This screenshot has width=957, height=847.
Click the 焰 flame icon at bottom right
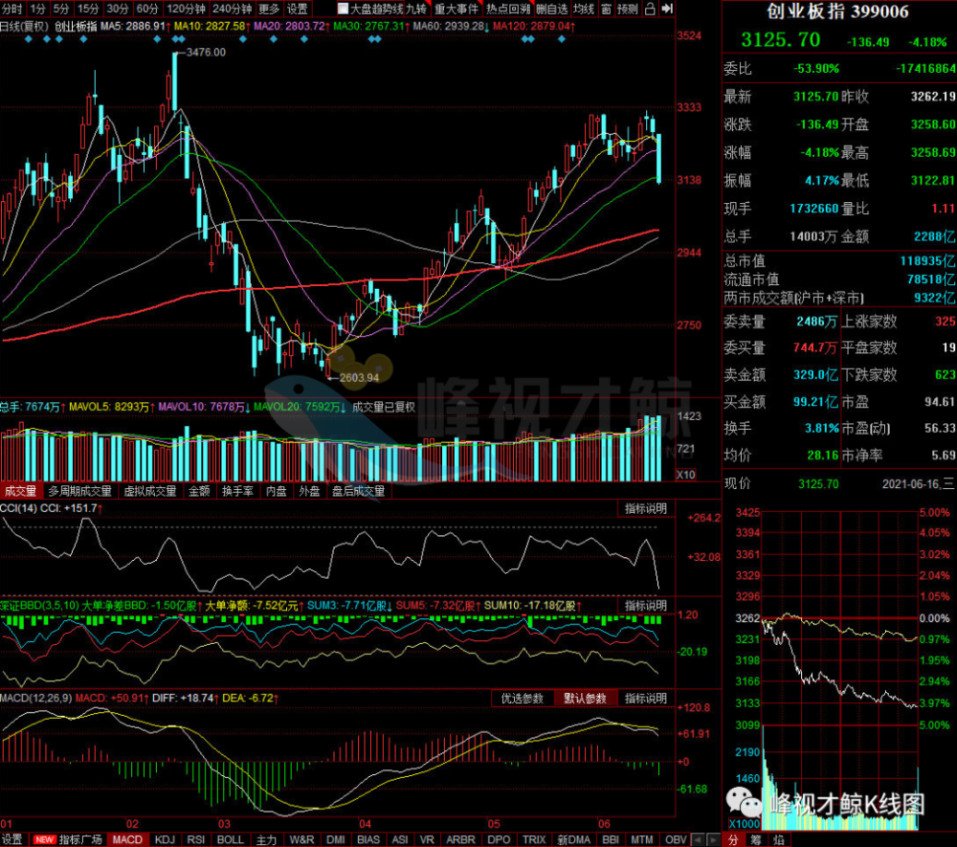point(778,839)
